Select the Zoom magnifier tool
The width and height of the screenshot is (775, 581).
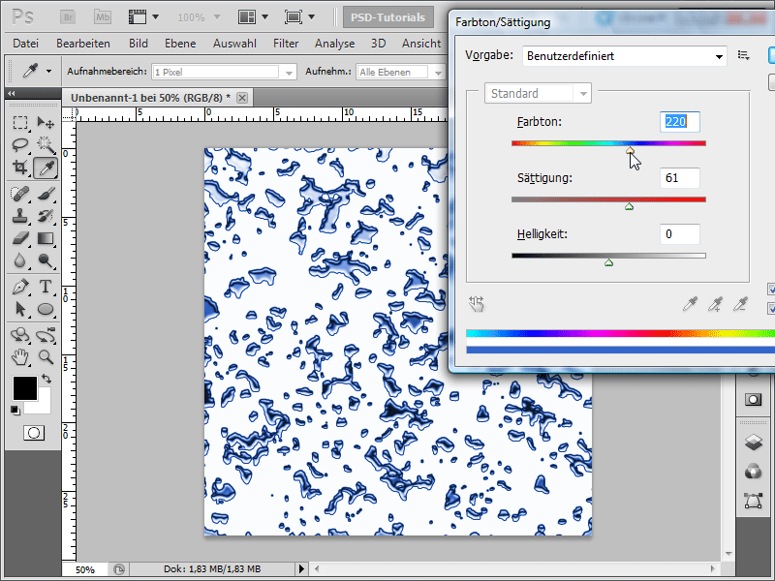pos(46,356)
